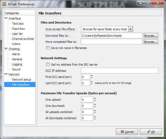Browse for Move completed files folder
Image resolution: width=166 pixels, height=139 pixels.
151,42
